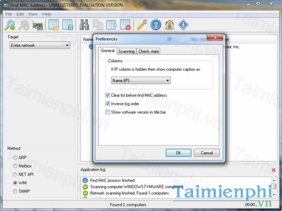Select the ARP method radio button

[x=15, y=158]
